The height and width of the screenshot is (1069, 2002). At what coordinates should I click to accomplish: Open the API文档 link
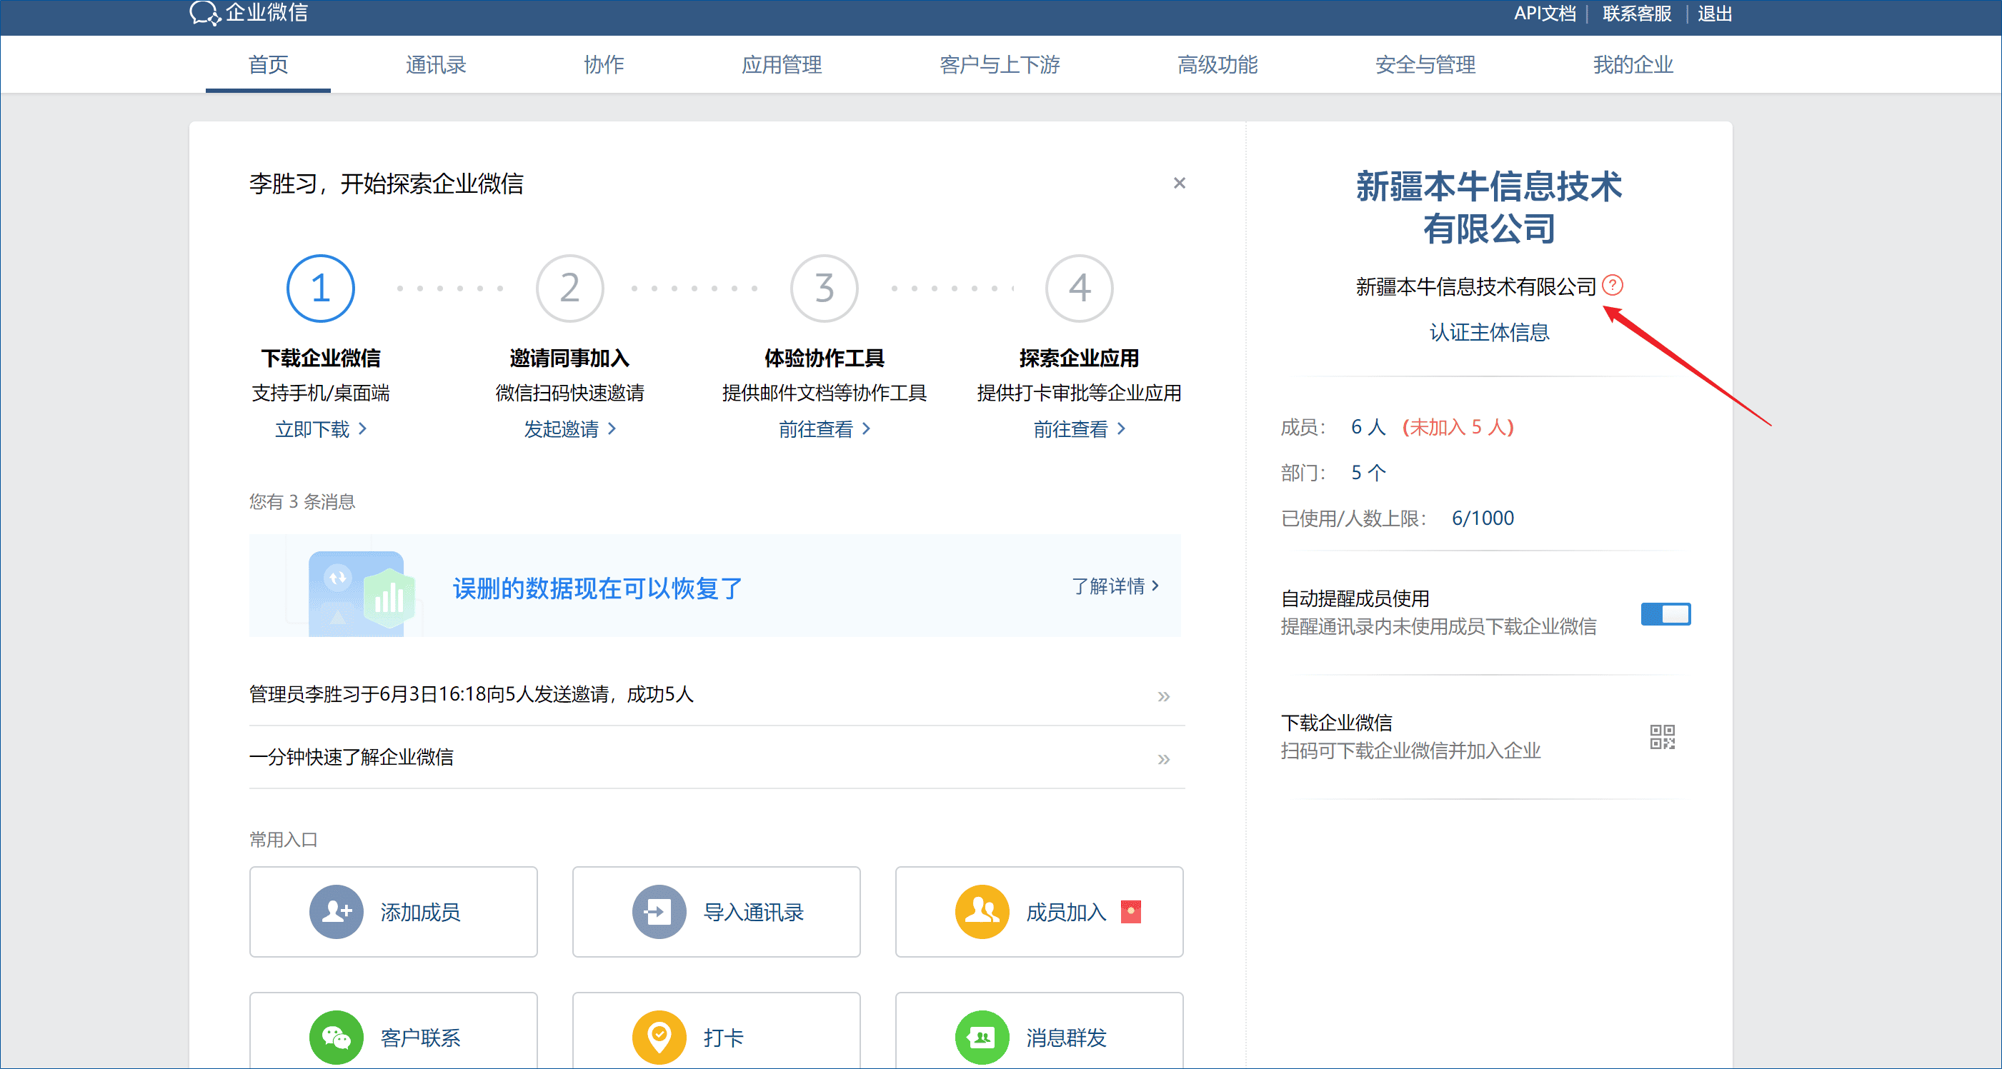pos(1544,14)
